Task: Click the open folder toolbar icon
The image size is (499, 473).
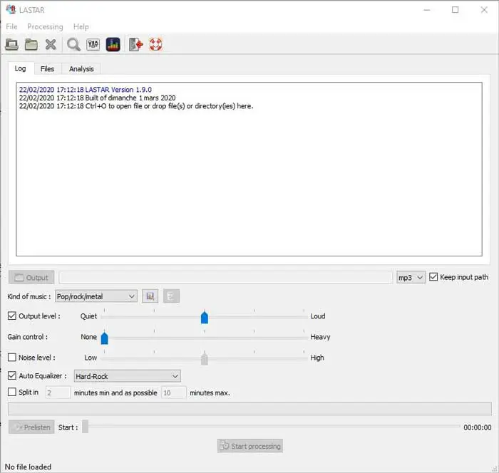Action: (31, 45)
